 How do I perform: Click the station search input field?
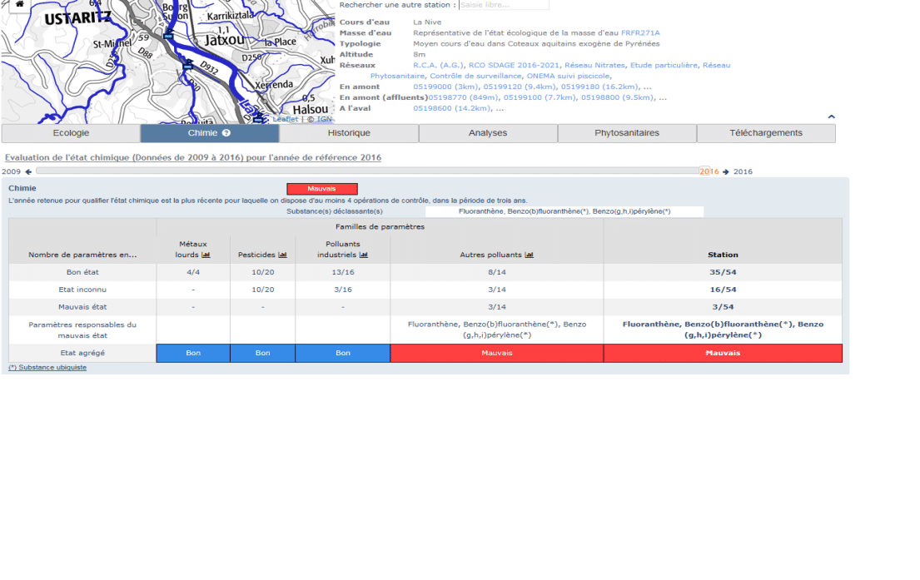(x=504, y=5)
